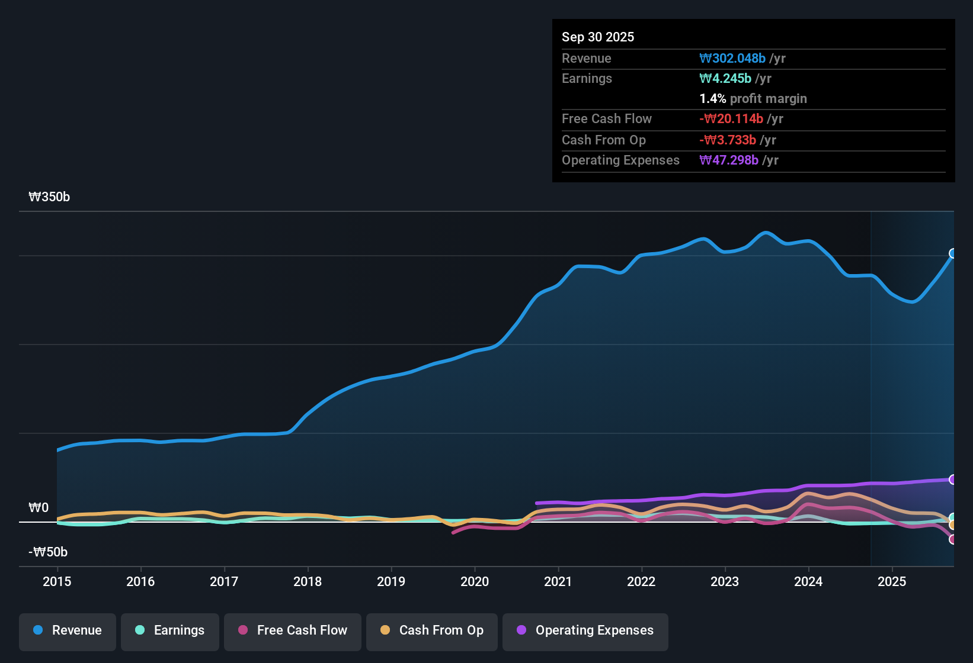Toggle the Revenue series visibility
The height and width of the screenshot is (663, 973).
(x=67, y=630)
